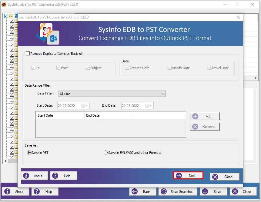Open the Date Filter dropdown
The height and width of the screenshot is (202, 261).
pos(163,94)
